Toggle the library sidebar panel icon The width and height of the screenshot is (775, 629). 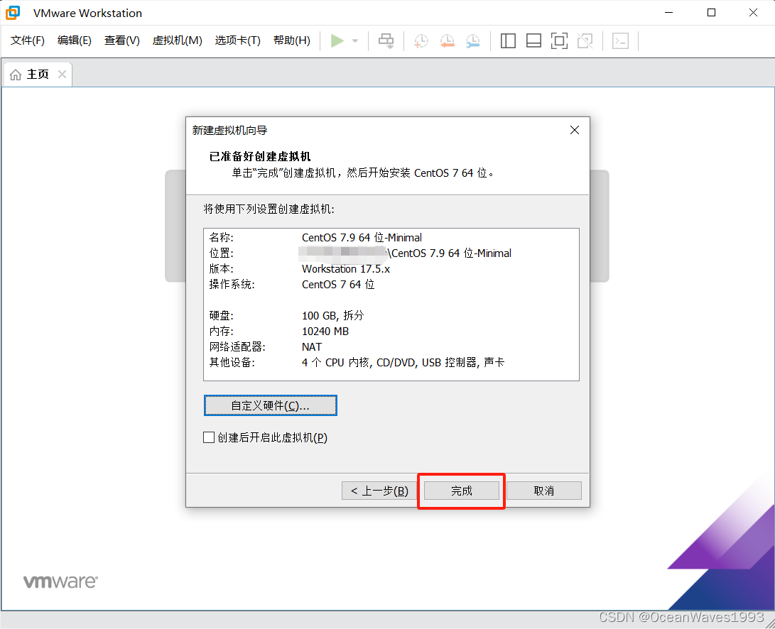point(508,40)
